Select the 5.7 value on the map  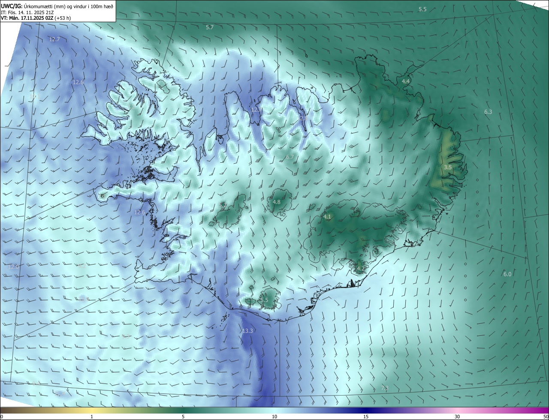coord(210,27)
